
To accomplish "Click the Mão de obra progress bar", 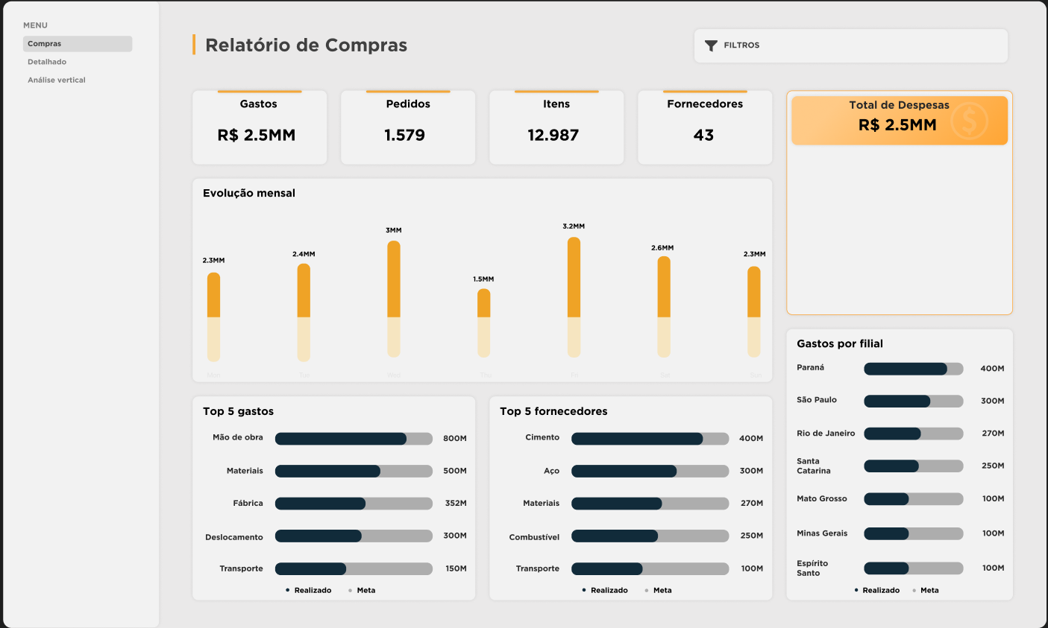I will [354, 439].
